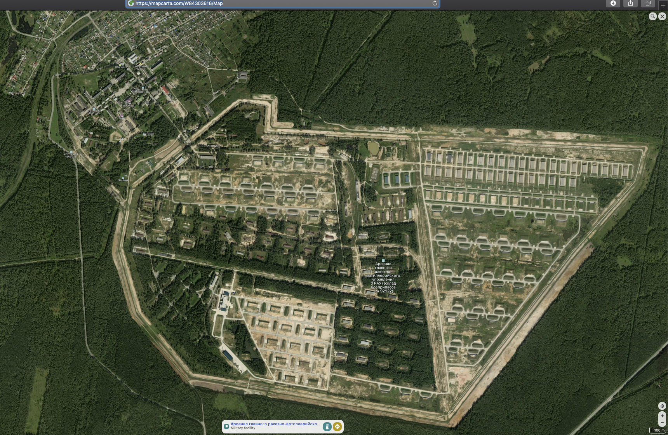Open directions via the yellow arrow icon
The image size is (668, 435).
337,426
